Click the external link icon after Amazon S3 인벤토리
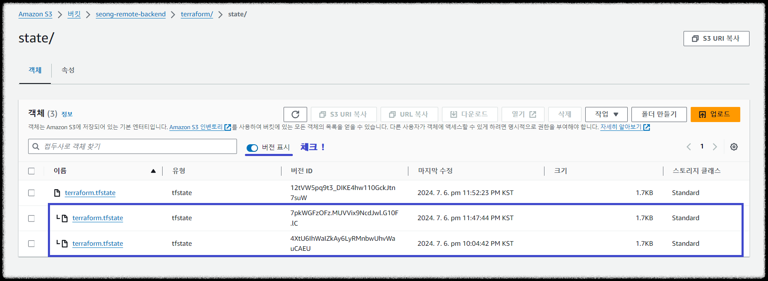 228,127
